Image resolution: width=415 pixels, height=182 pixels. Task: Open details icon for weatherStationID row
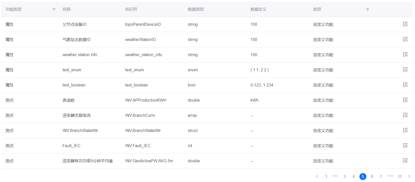(405, 39)
